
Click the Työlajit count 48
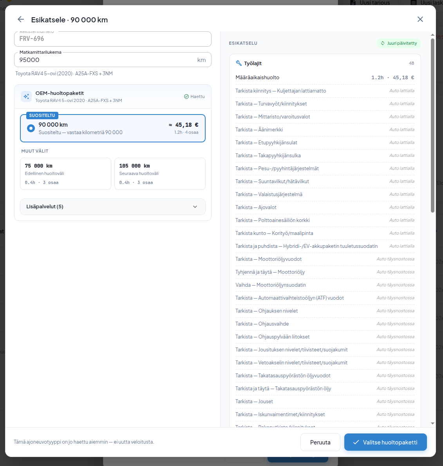tap(411, 63)
